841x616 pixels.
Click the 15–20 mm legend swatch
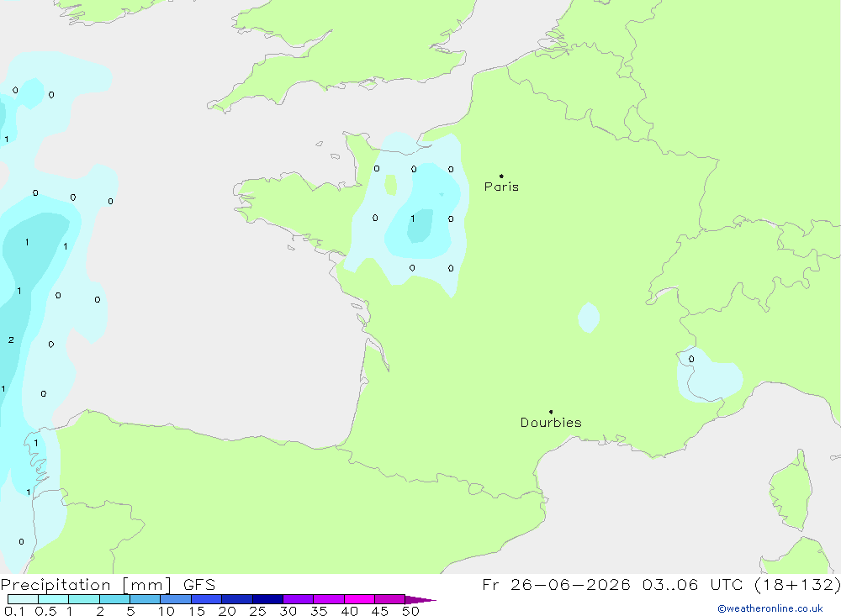click(x=207, y=599)
